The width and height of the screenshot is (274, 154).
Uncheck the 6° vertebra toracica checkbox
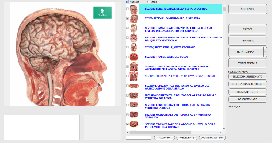point(128,115)
